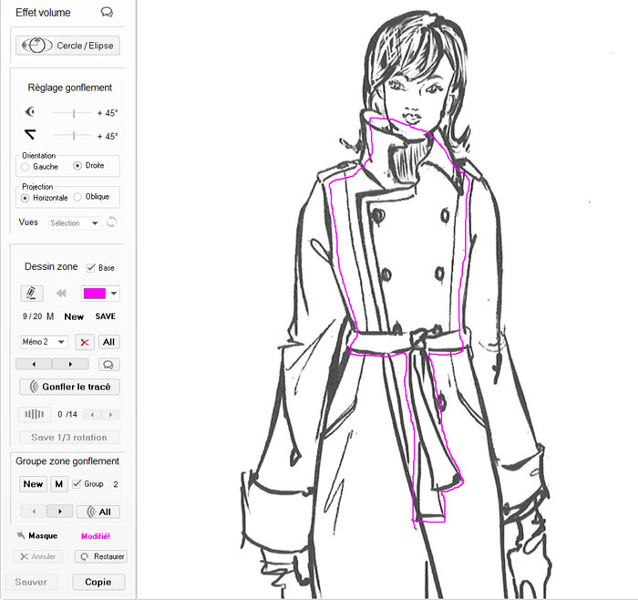Click the vertical bars rotation icon
The height and width of the screenshot is (600, 638).
click(x=34, y=414)
